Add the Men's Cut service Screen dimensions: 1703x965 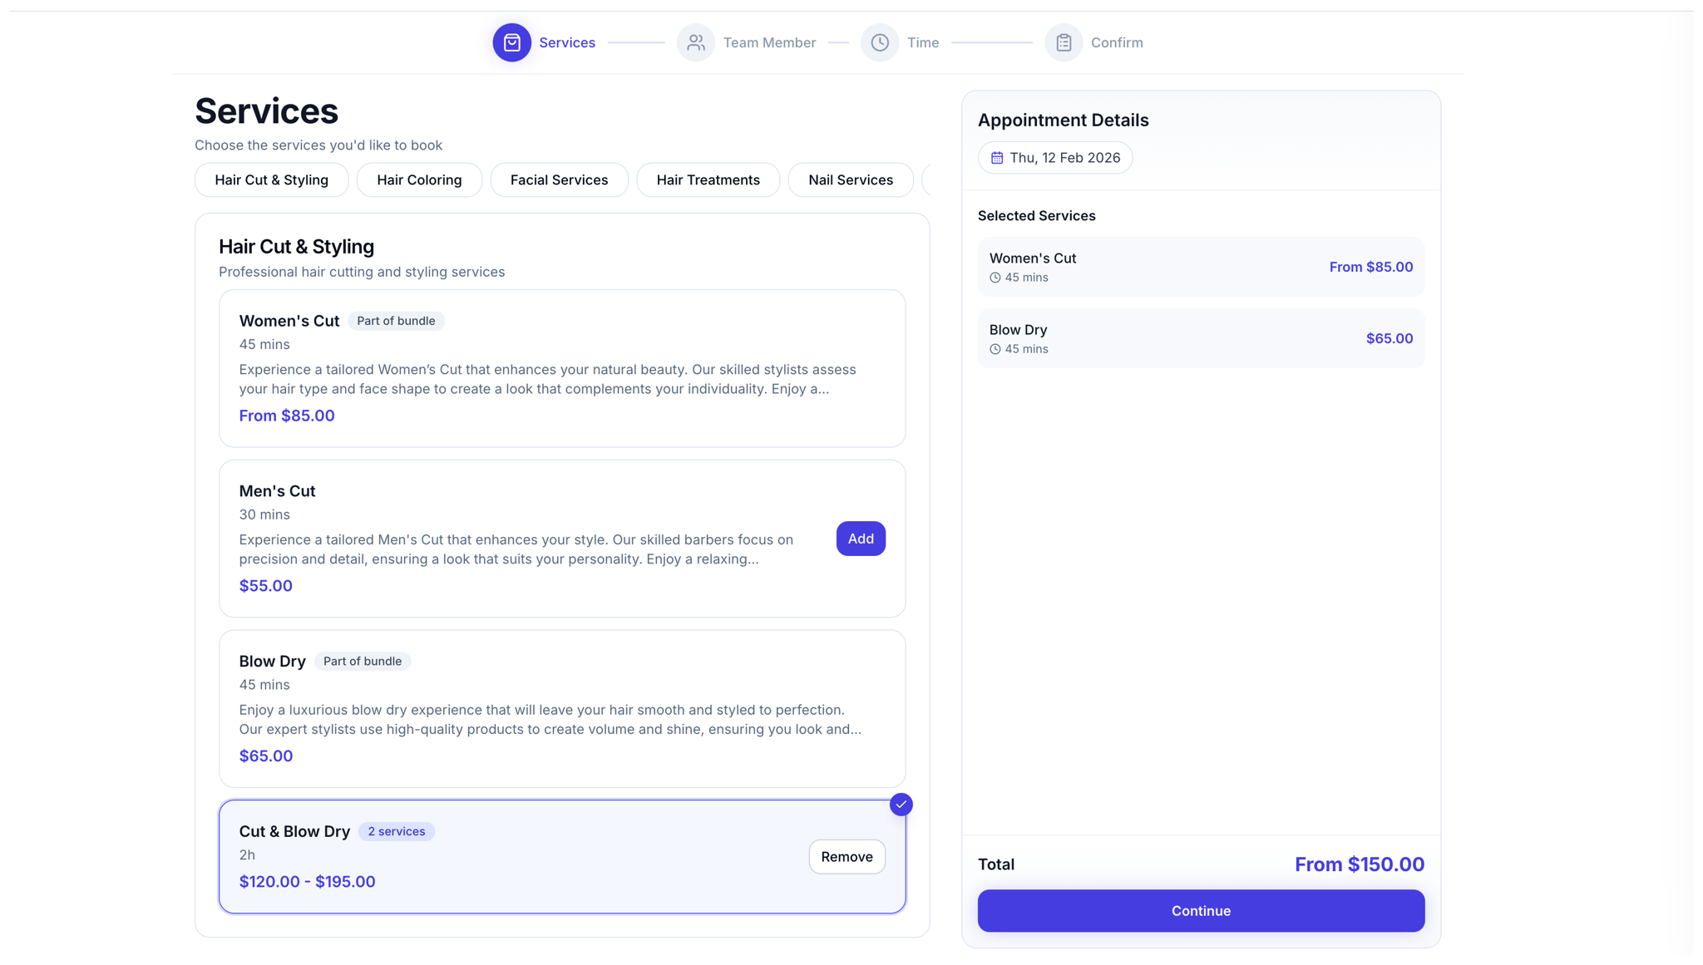[x=861, y=539]
